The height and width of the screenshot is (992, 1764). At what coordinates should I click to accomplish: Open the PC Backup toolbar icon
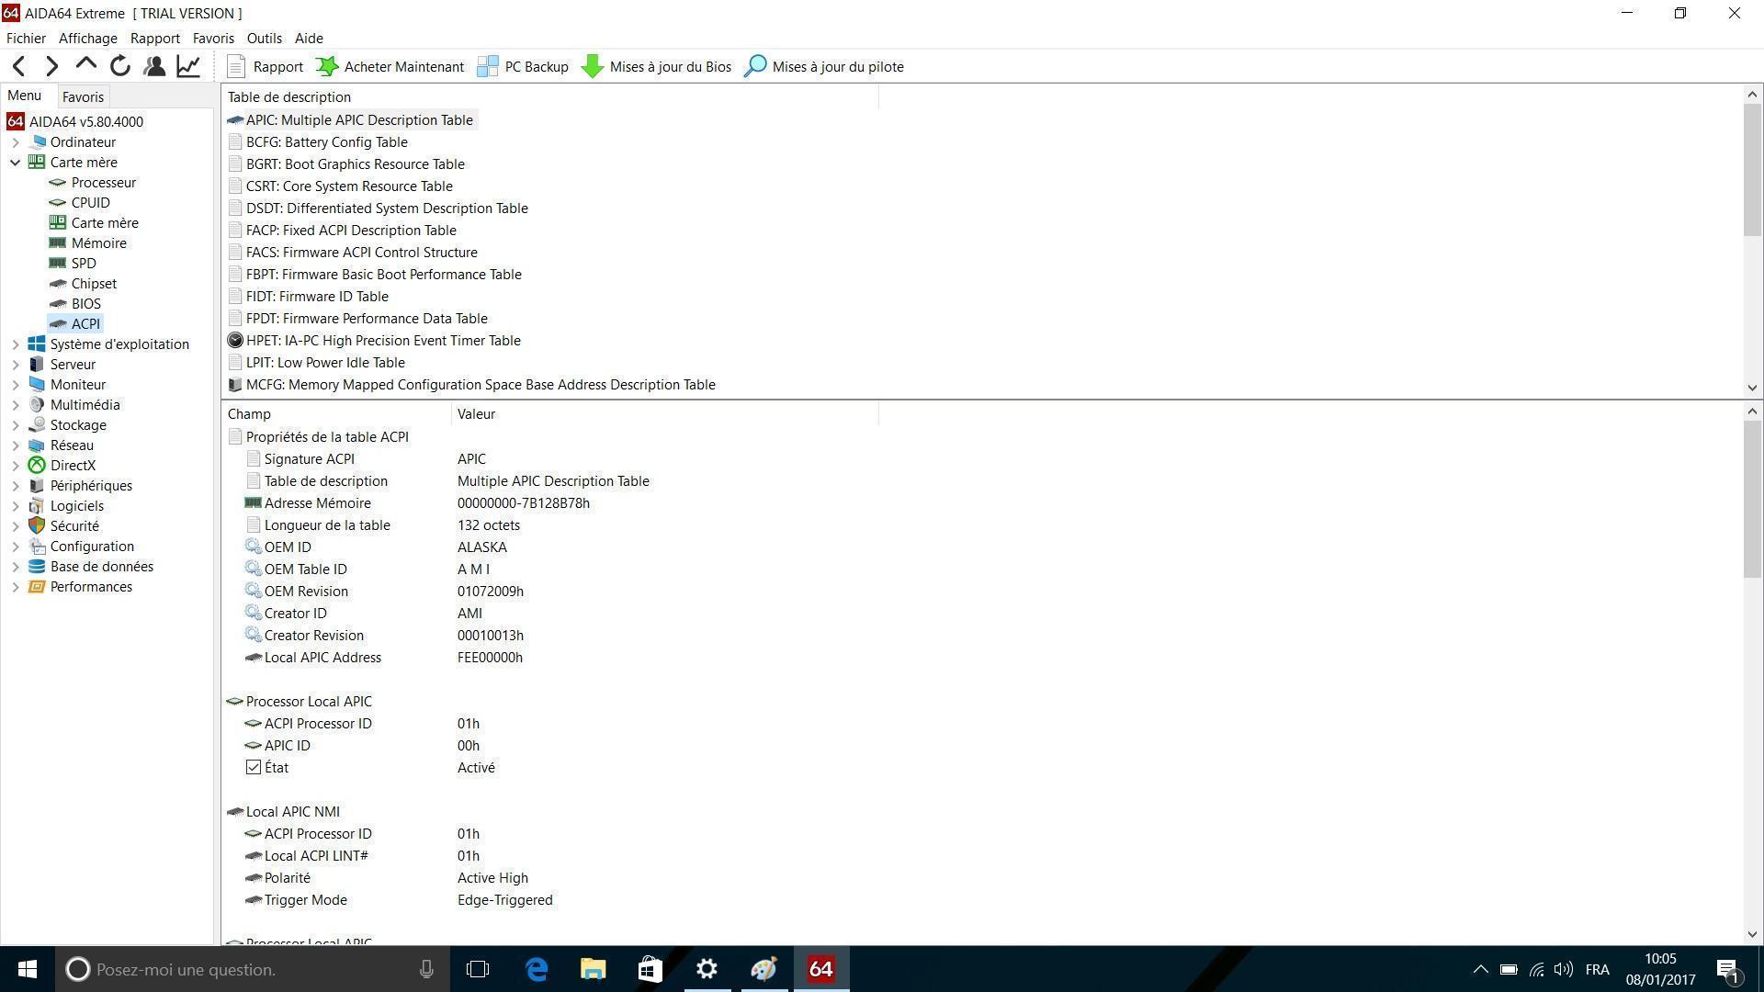tap(524, 66)
